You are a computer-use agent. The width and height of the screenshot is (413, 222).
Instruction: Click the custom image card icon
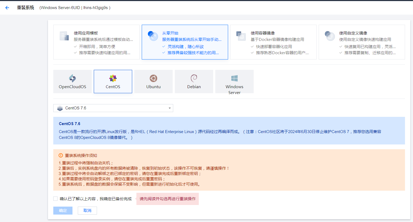click(x=330, y=36)
